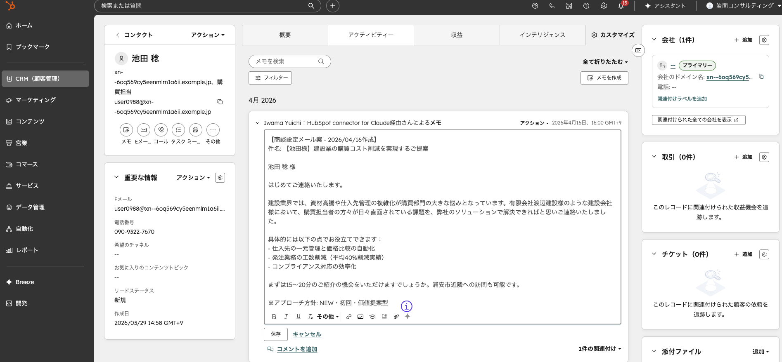Image resolution: width=782 pixels, height=362 pixels.
Task: Click the copy icon next to the email address
Action: coord(220,102)
